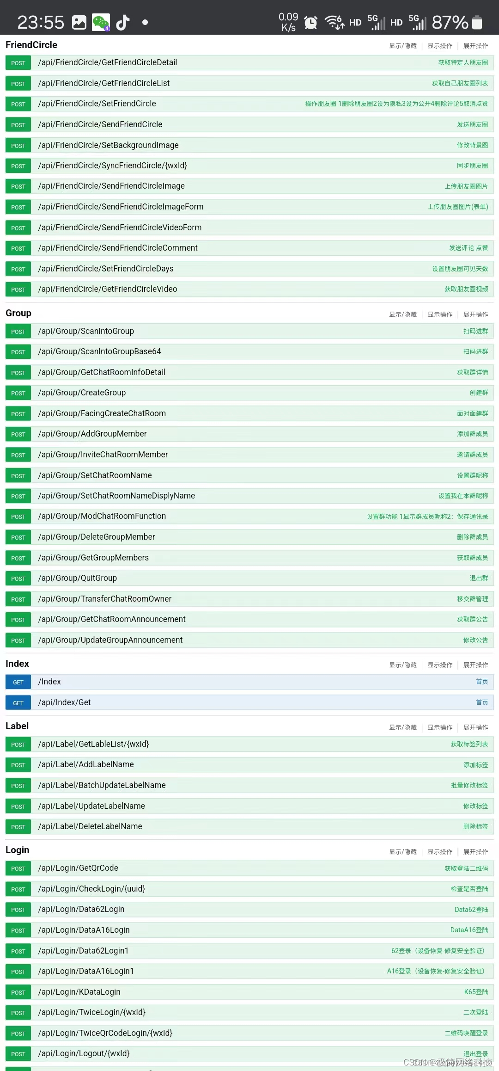The image size is (499, 1071).
Task: Tap the Wi-Fi status icon
Action: coord(335,22)
